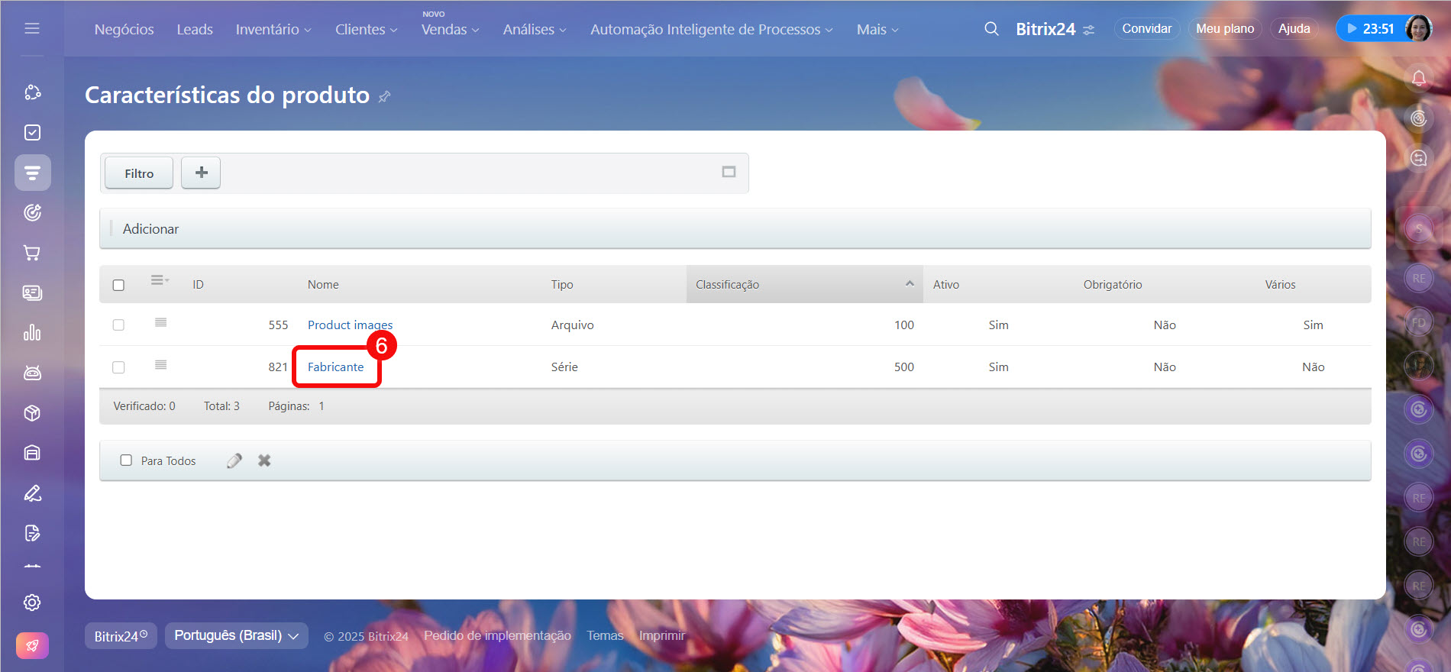
Task: Click the delete X icon in bottom bar
Action: click(264, 460)
